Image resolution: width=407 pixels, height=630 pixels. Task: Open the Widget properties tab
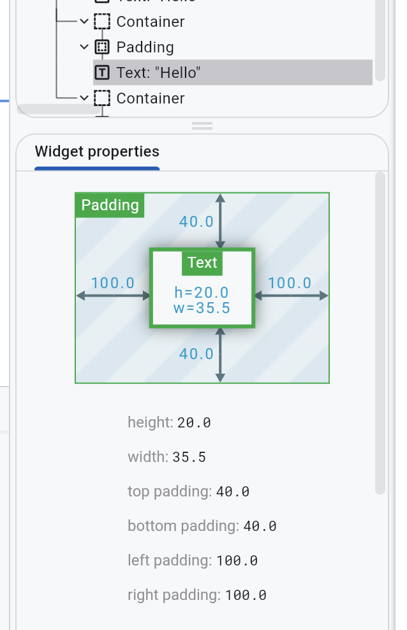pos(97,151)
